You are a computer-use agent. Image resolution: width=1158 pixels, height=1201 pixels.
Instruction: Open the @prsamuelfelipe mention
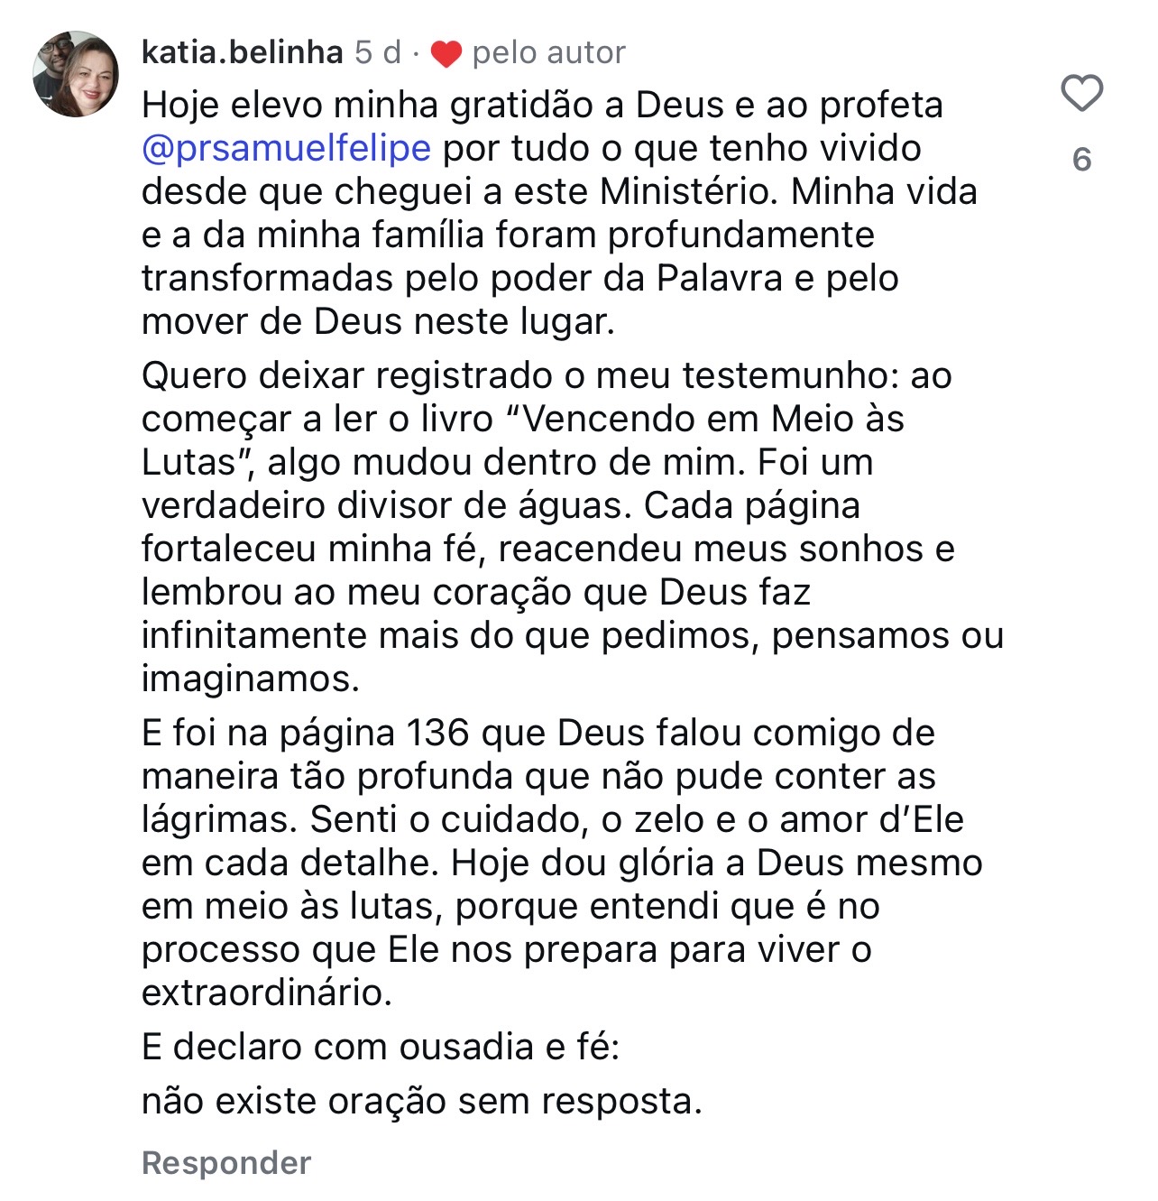pos(286,148)
